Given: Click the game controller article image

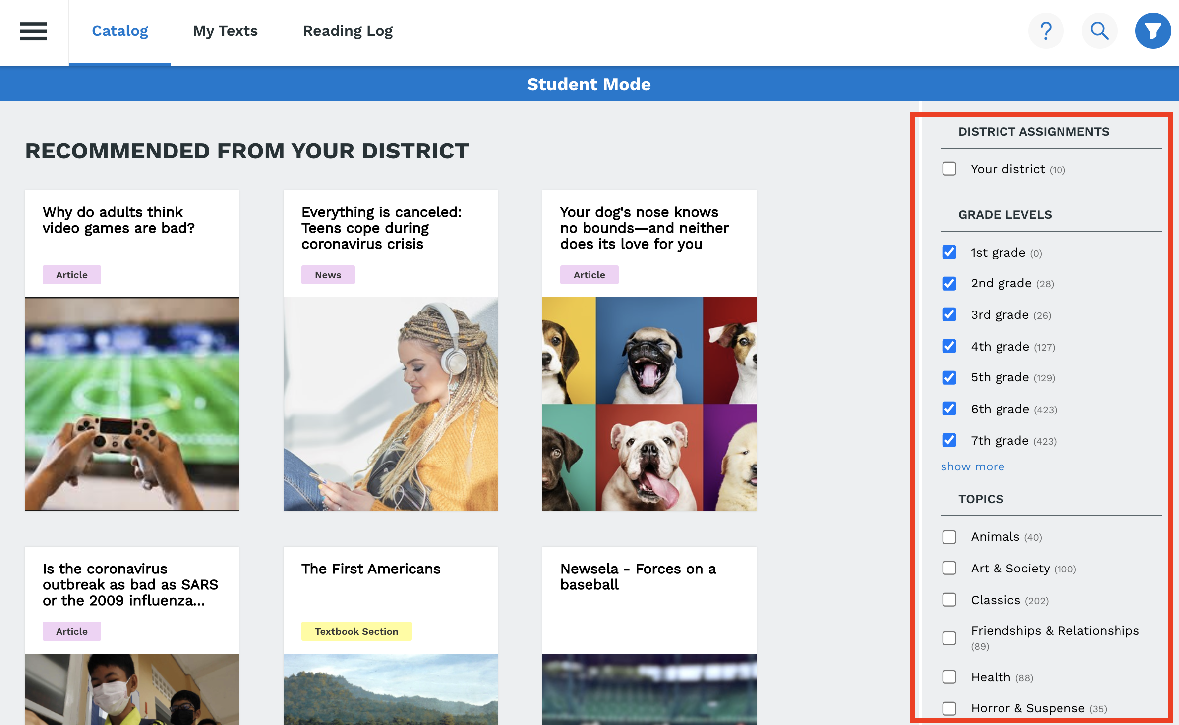Looking at the screenshot, I should (132, 404).
